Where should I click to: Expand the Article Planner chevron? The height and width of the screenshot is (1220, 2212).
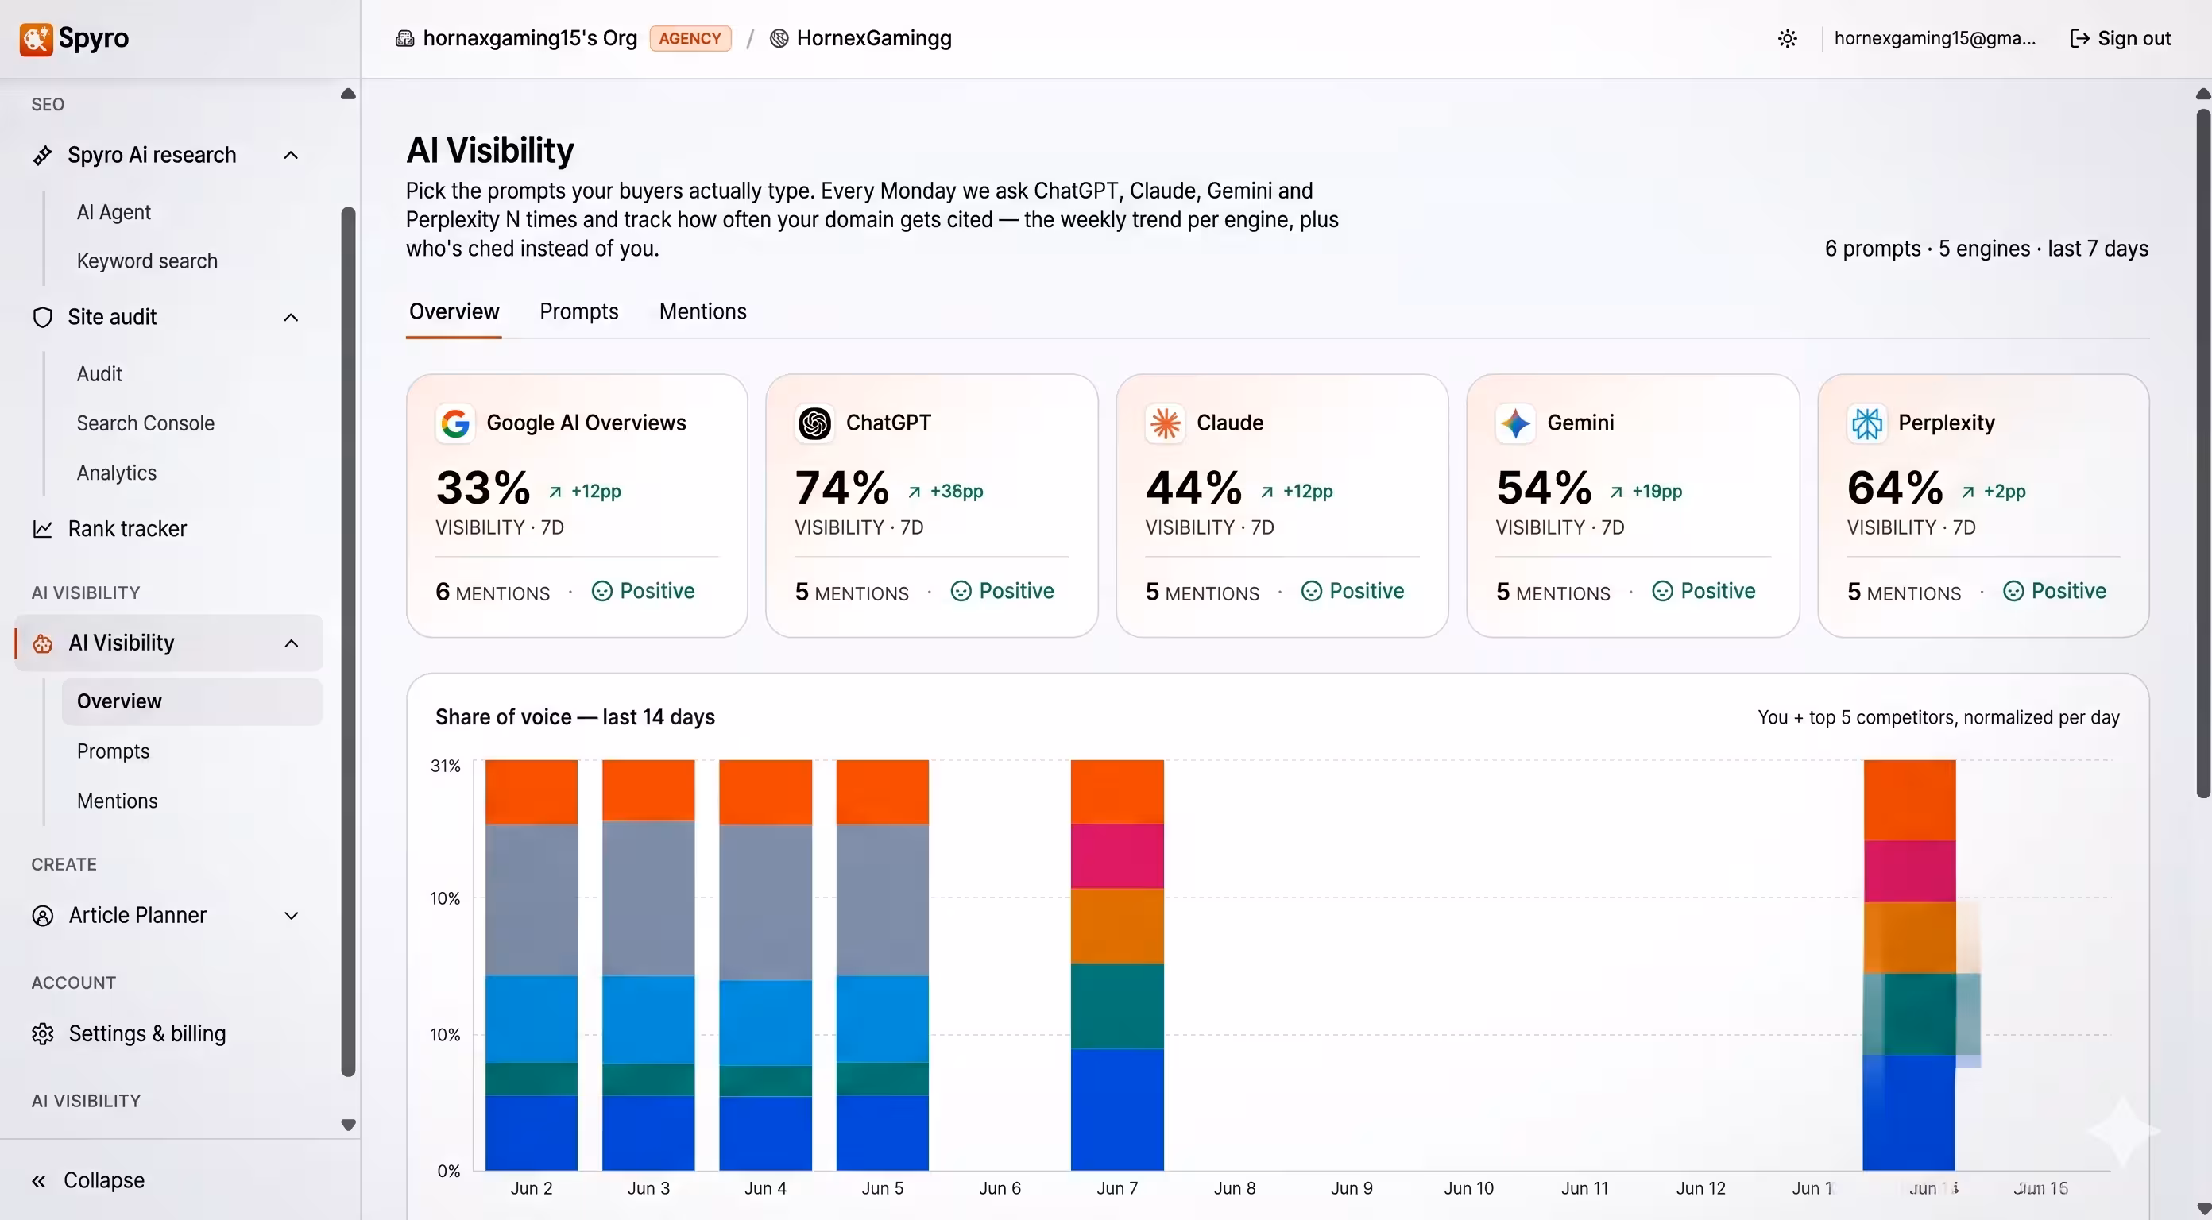tap(292, 916)
